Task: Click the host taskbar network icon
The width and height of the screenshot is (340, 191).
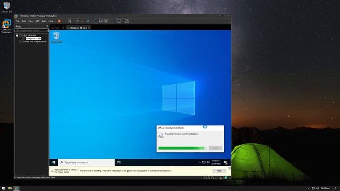Action: pyautogui.click(x=313, y=188)
